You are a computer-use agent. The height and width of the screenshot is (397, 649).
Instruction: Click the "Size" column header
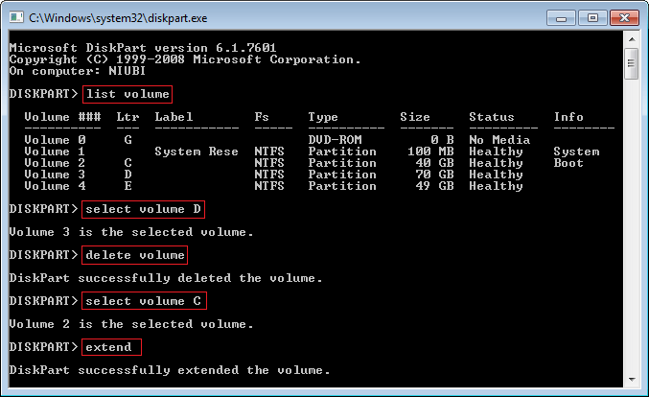(415, 117)
